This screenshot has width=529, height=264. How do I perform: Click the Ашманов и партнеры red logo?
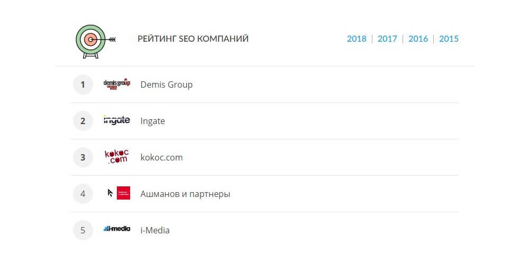point(123,193)
